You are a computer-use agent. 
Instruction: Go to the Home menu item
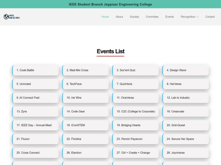[x=105, y=17]
